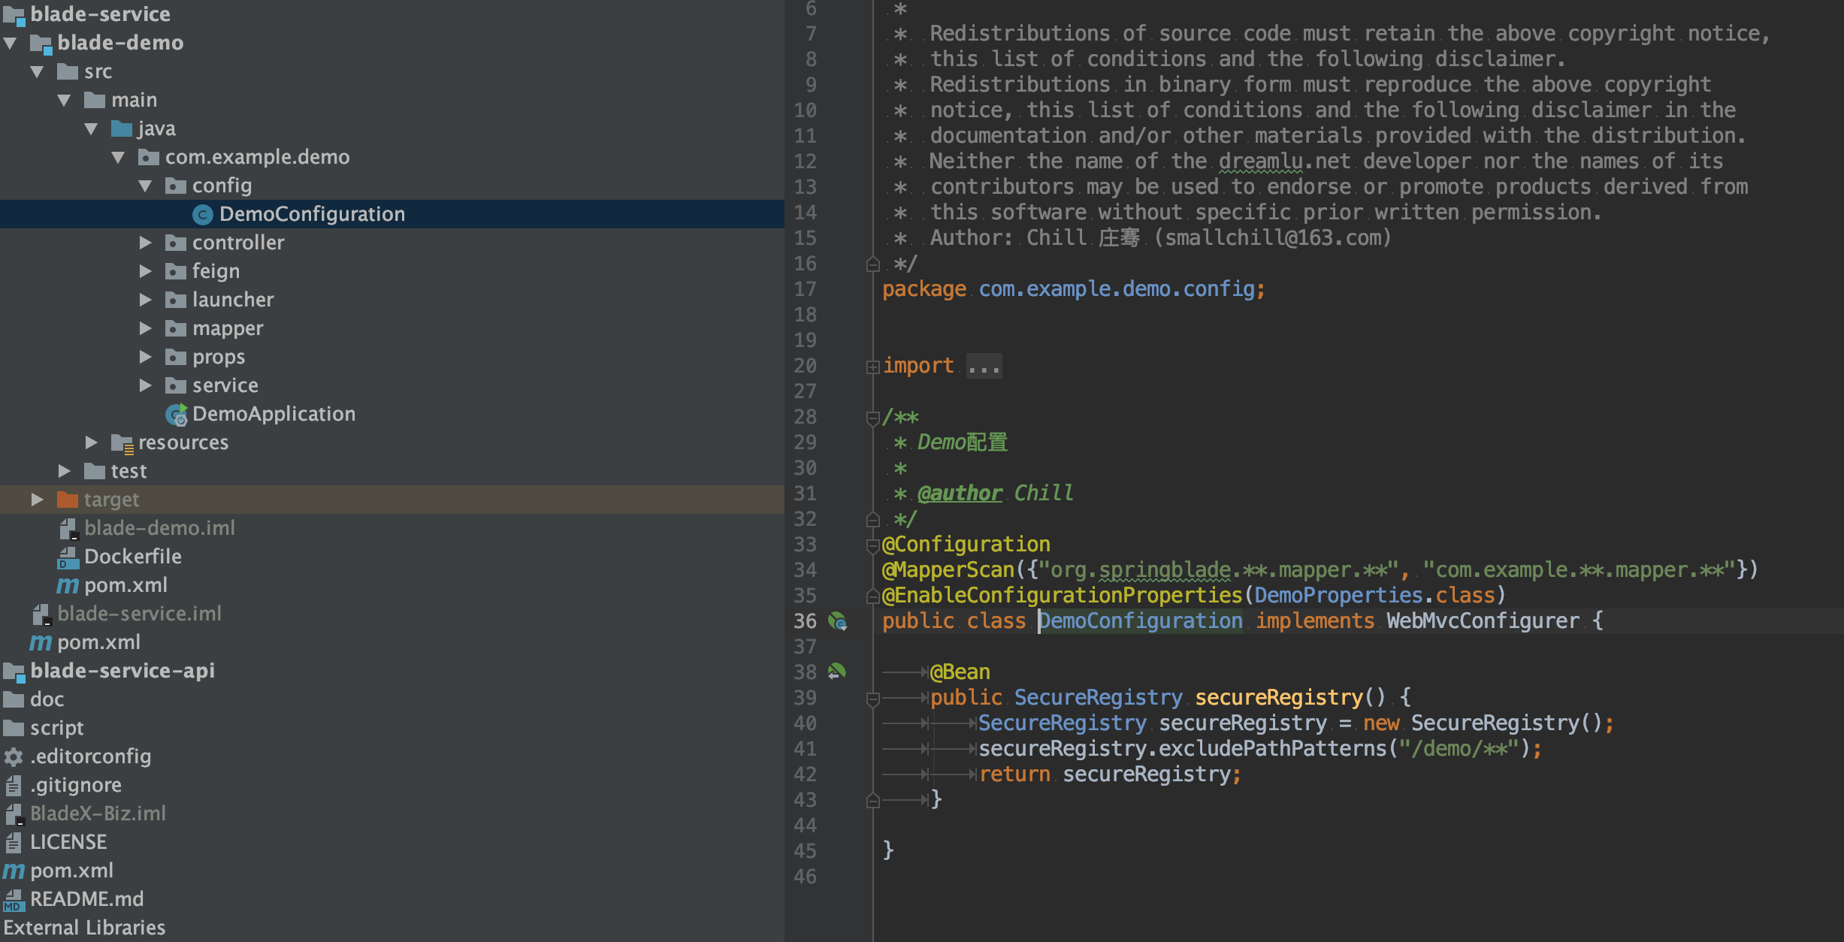Click the blade-demo pom.xml Maven icon
Viewport: 1844px width, 942px height.
coord(68,585)
